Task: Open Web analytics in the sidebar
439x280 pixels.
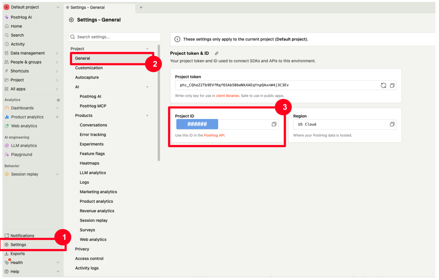Action: (x=24, y=126)
